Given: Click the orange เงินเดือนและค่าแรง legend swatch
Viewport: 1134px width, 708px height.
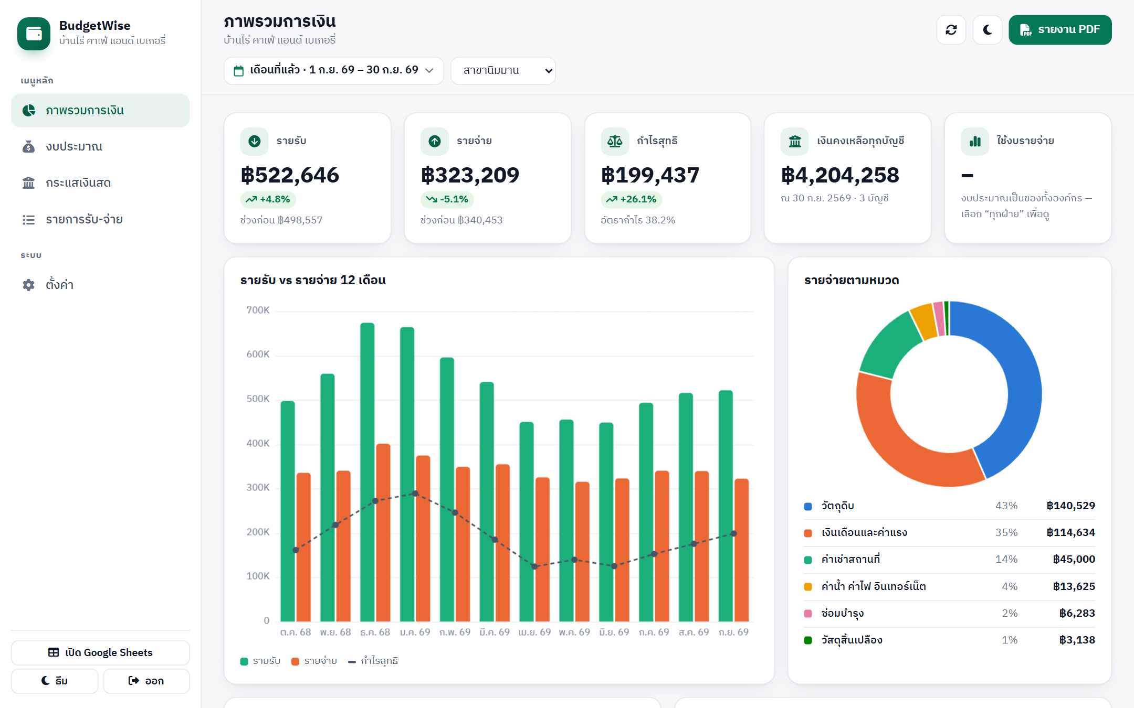Looking at the screenshot, I should tap(808, 533).
